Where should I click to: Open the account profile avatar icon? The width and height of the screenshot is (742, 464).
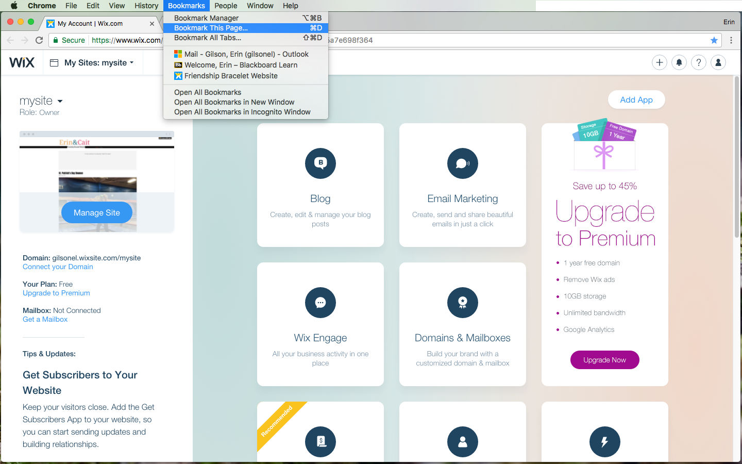(x=718, y=62)
